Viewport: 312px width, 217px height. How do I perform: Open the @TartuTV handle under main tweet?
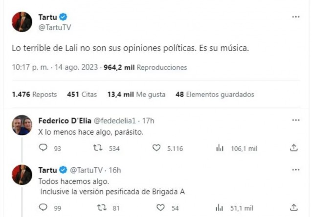click(52, 28)
